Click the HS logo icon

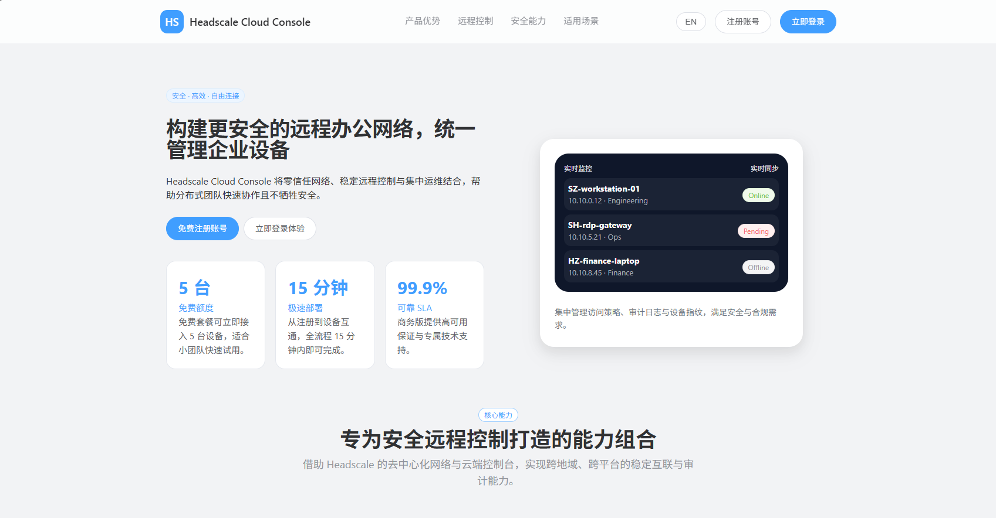171,22
